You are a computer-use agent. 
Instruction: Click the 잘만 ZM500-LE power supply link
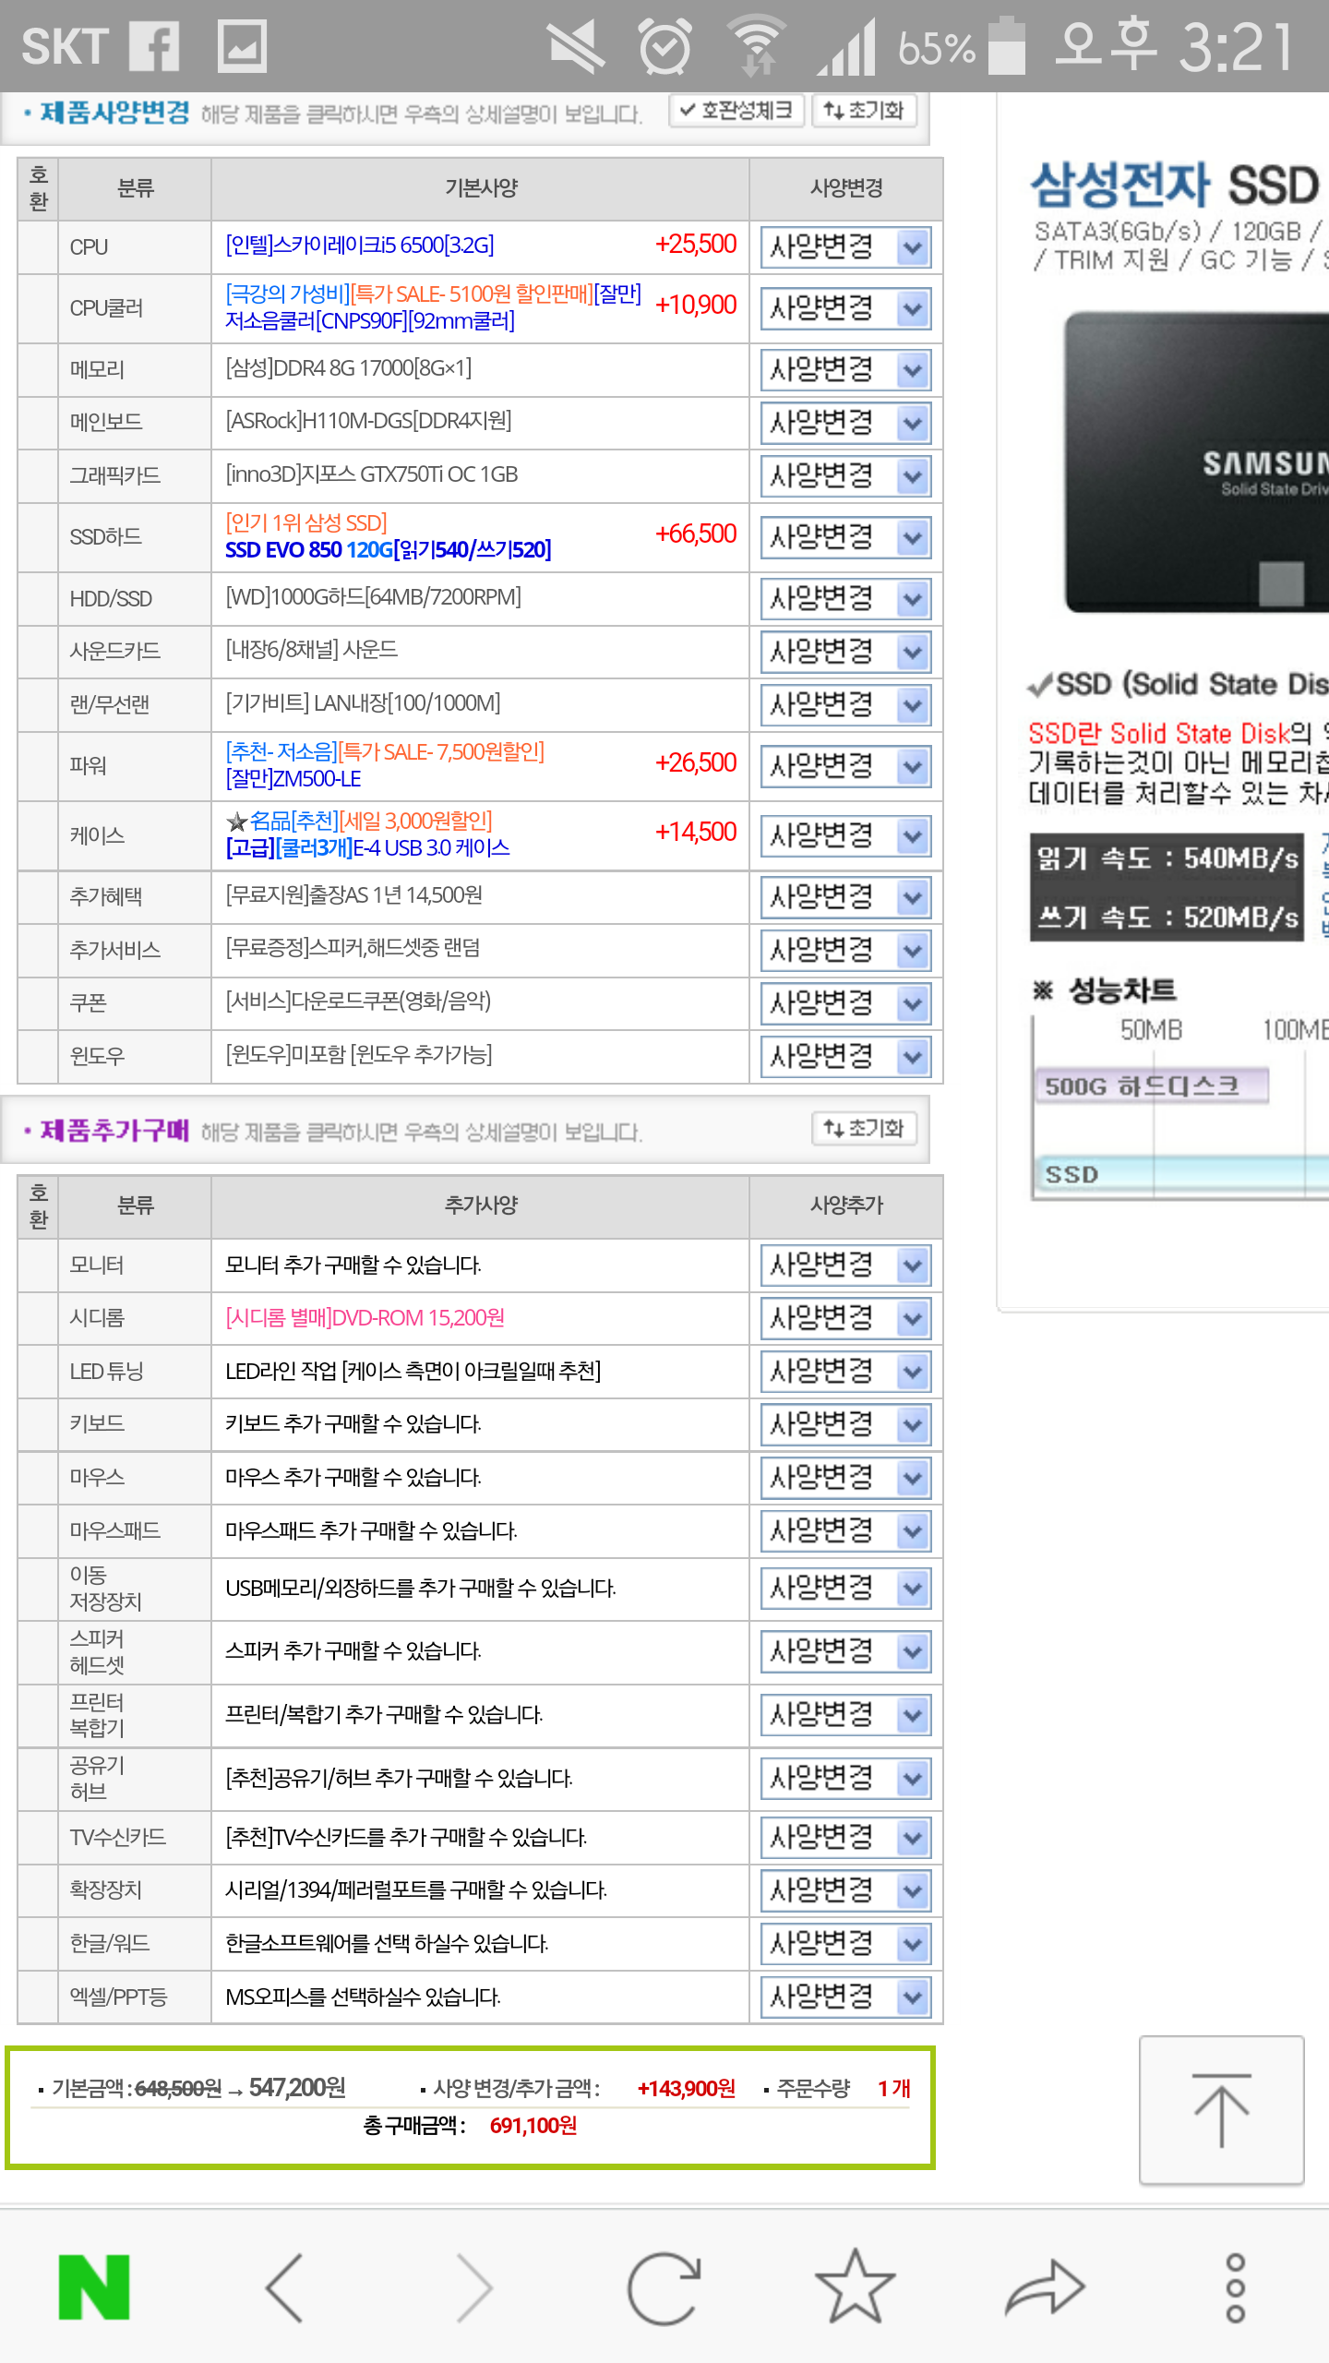tap(293, 778)
